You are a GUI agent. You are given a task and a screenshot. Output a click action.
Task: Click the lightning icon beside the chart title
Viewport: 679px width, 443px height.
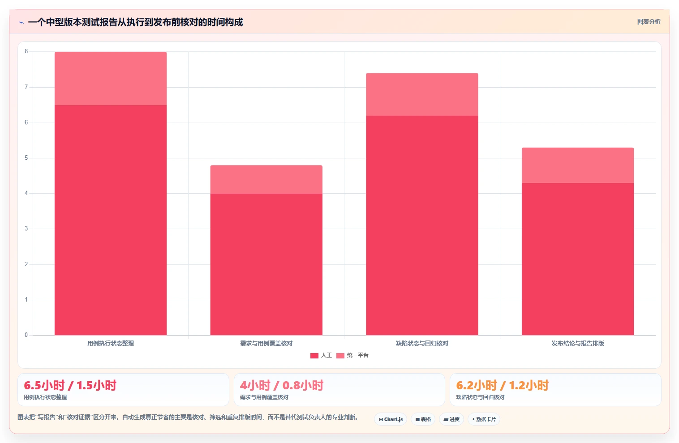[21, 22]
